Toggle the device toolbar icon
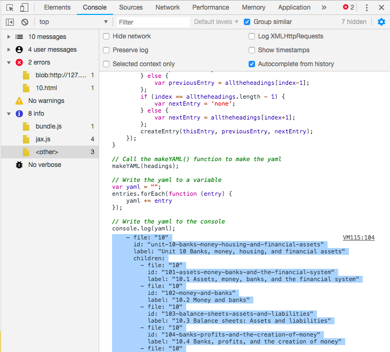This screenshot has height=352, width=390. (x=24, y=7)
